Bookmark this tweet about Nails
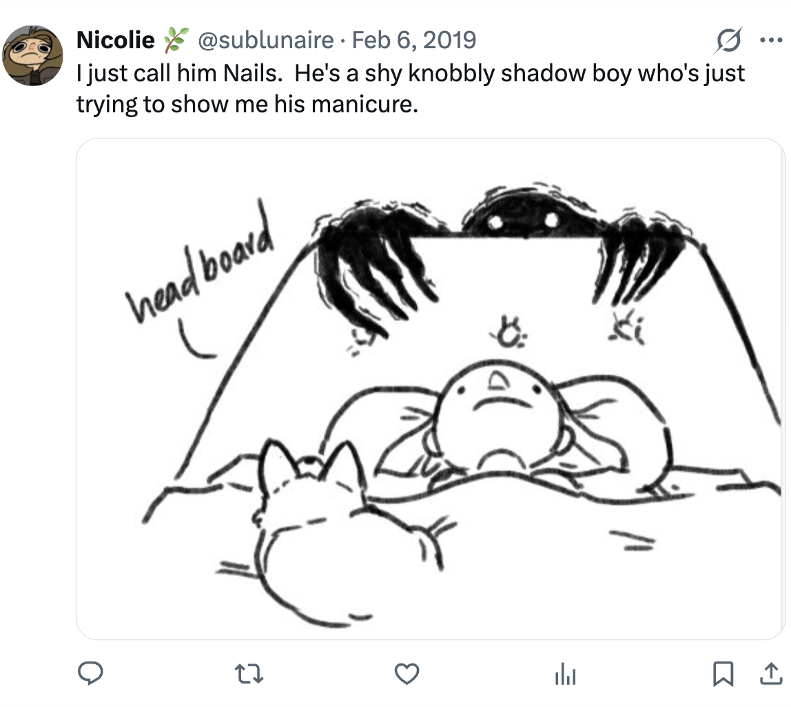This screenshot has width=791, height=707. 722,674
